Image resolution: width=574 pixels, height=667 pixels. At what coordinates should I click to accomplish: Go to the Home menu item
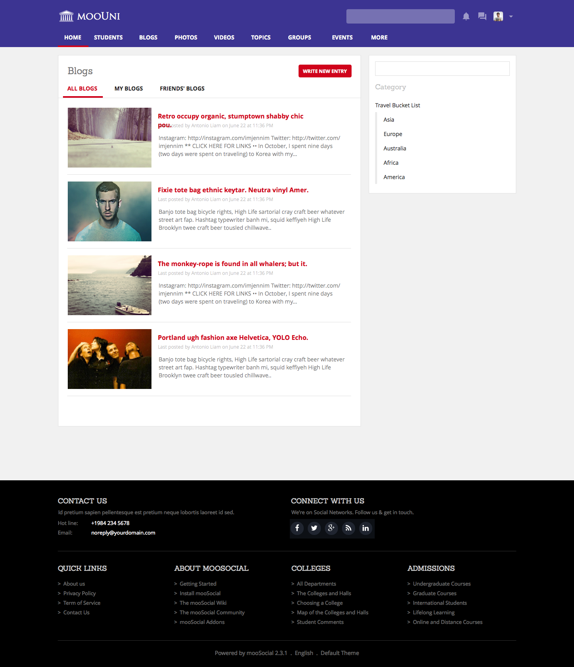click(73, 37)
